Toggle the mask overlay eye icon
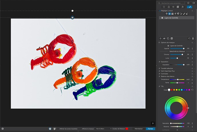The width and height of the screenshot is (197, 132). [x=164, y=38]
